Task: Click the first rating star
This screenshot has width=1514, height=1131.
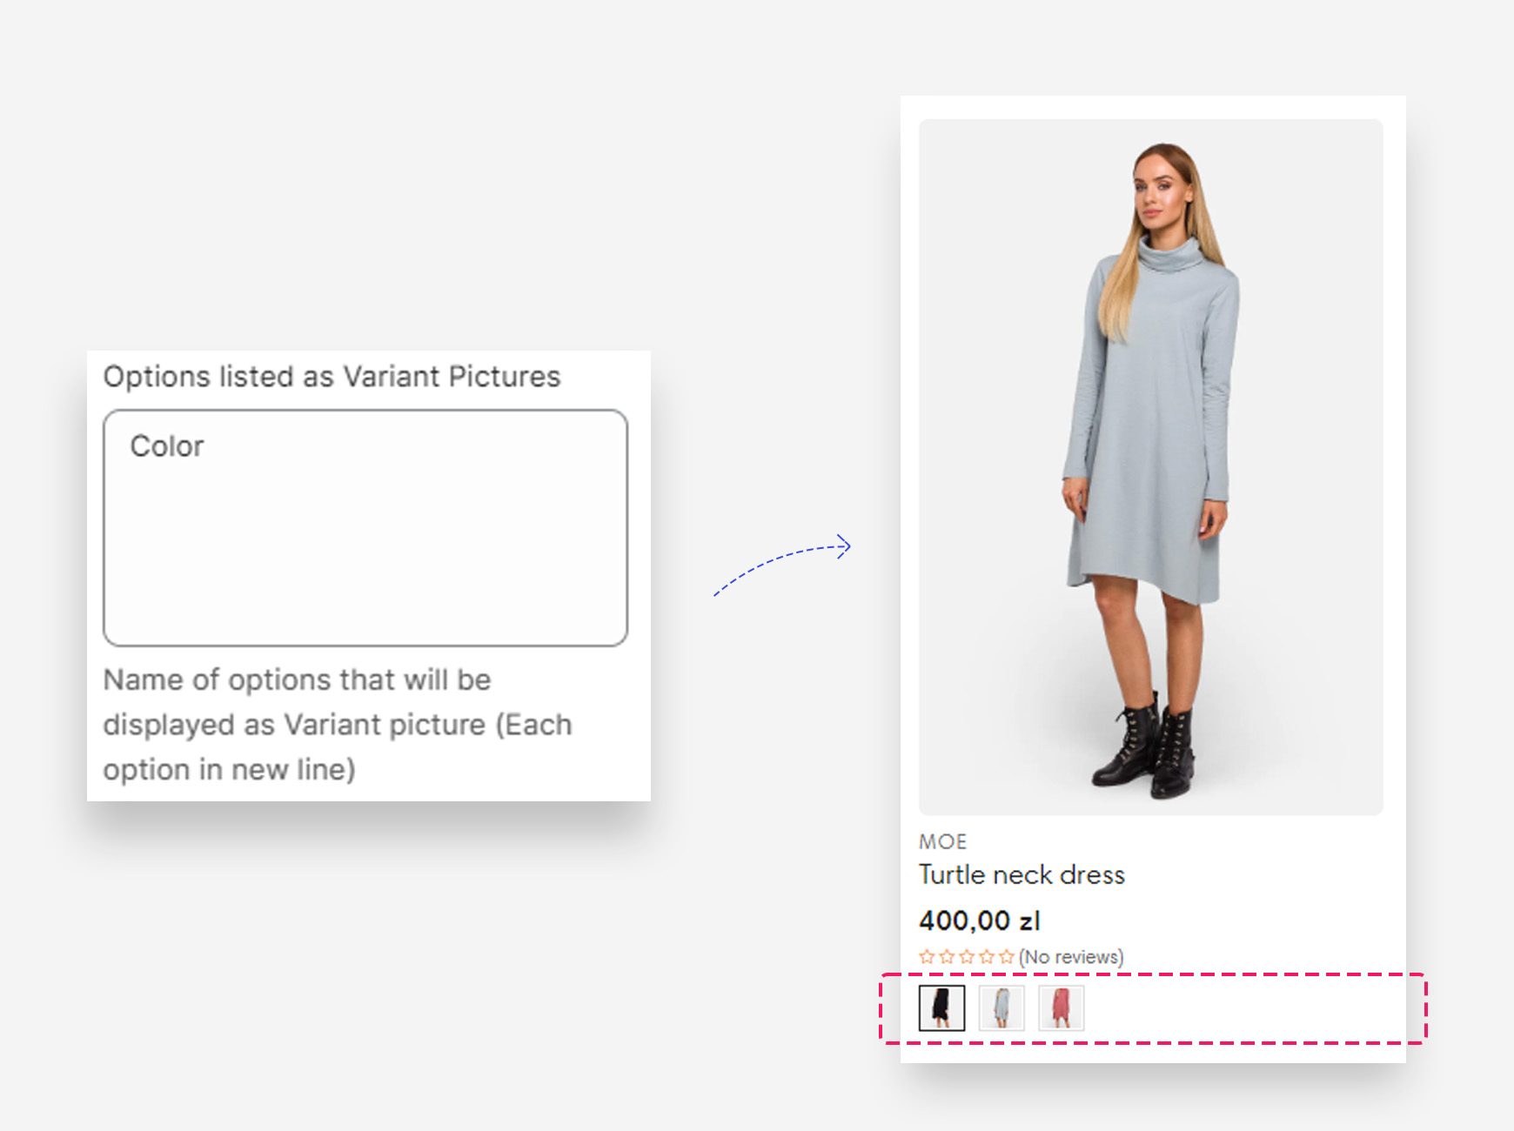Action: [x=927, y=957]
